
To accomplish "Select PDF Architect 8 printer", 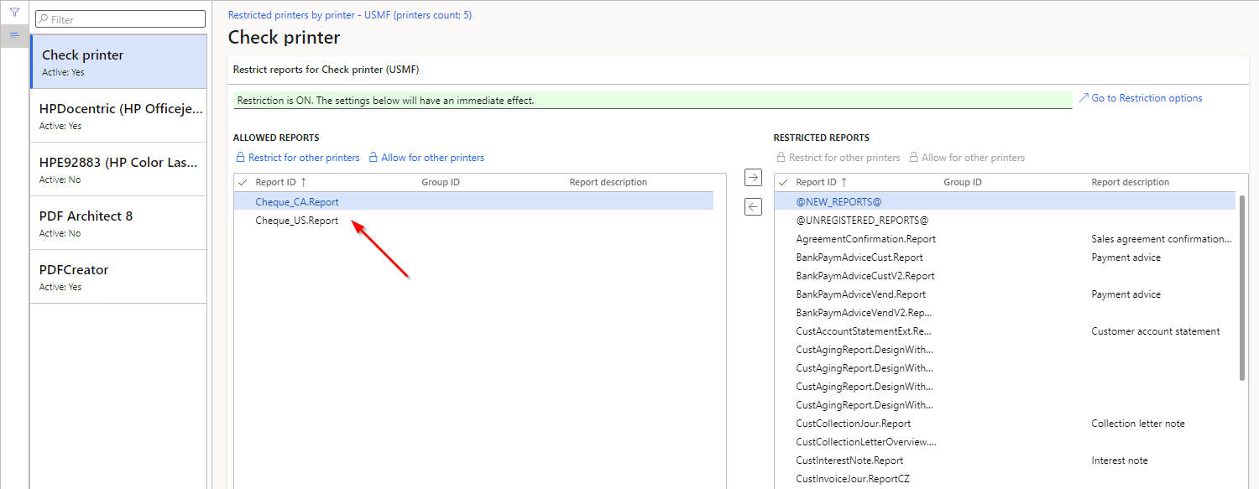I will pos(118,223).
